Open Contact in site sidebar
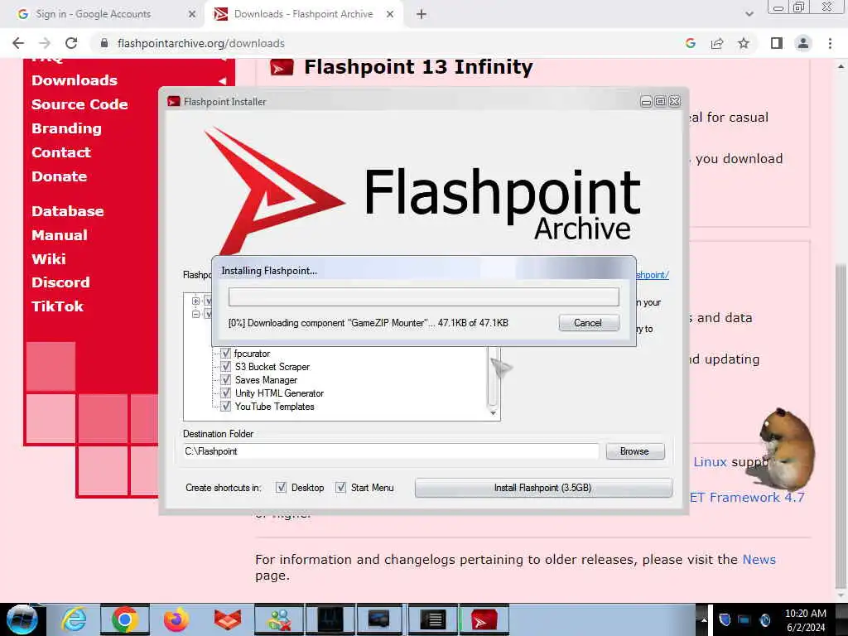 [61, 152]
